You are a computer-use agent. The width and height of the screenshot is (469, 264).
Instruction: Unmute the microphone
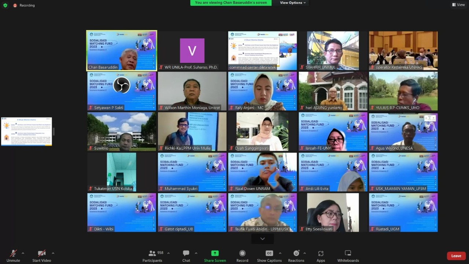point(13,256)
